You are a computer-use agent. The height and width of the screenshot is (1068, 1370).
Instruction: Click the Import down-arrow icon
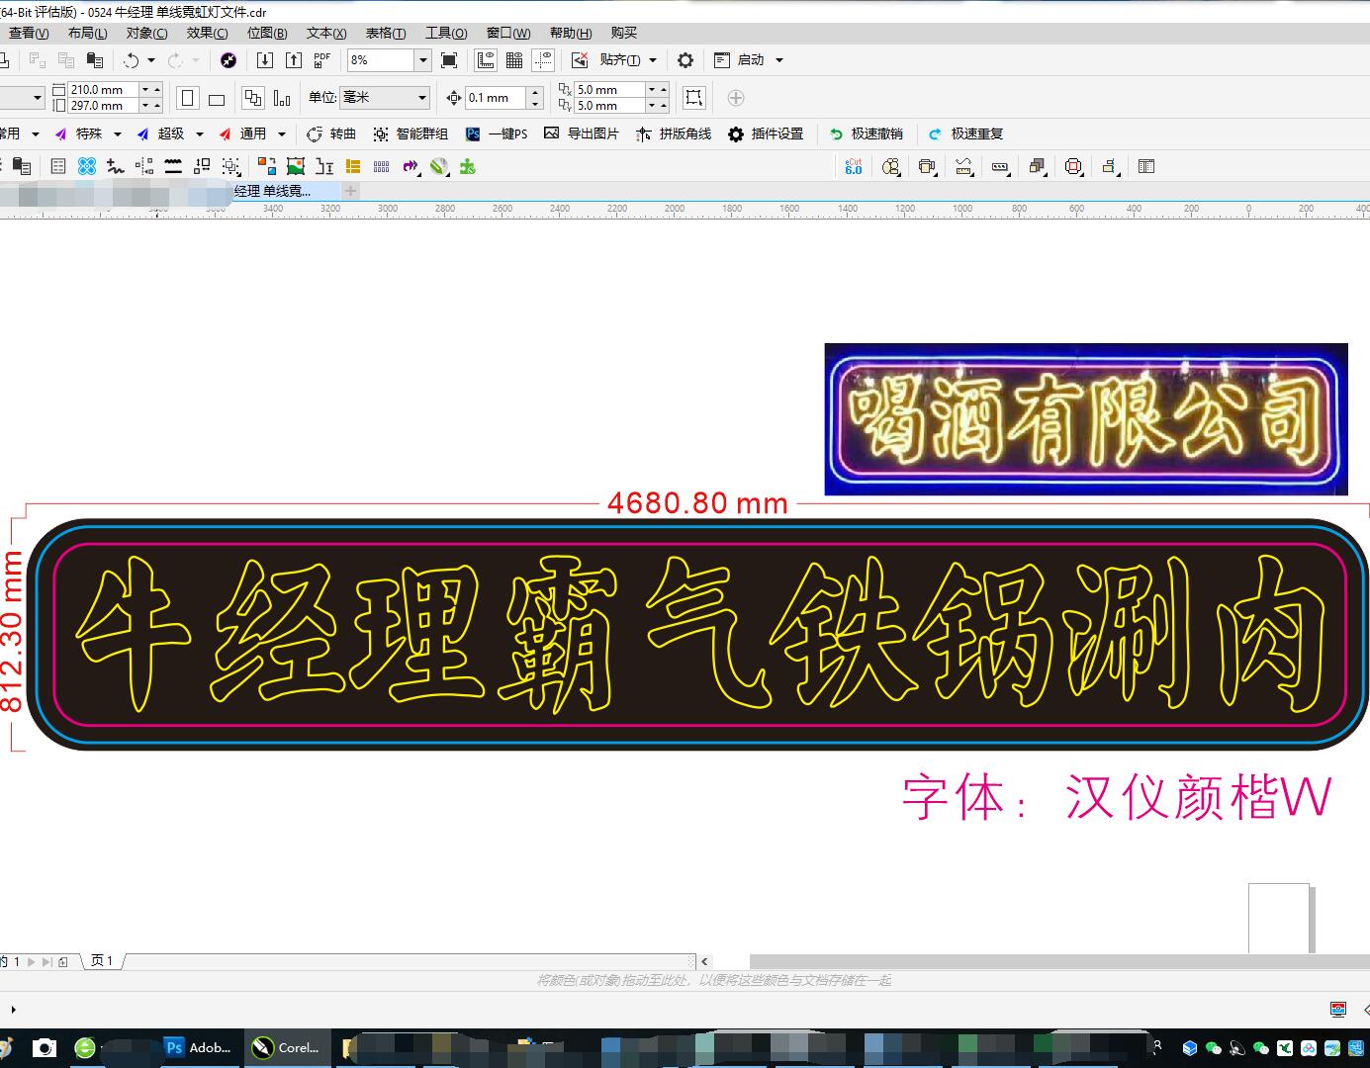pos(264,60)
